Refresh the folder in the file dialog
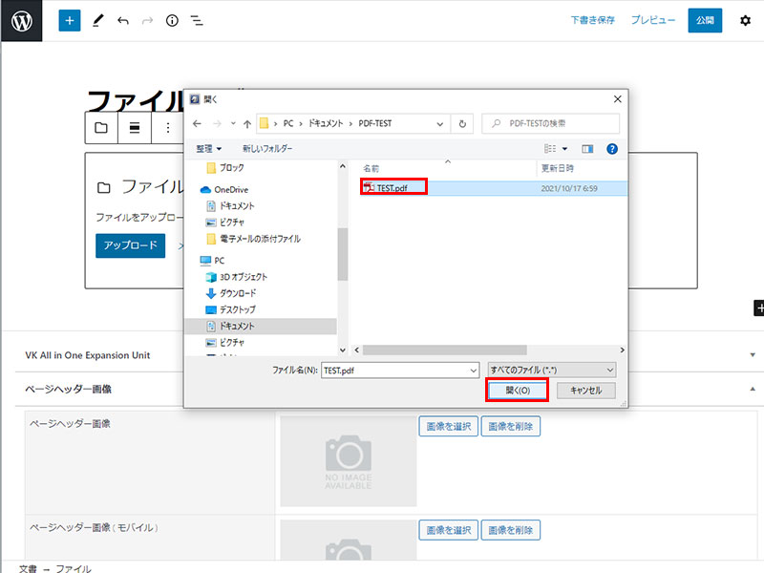 pos(463,124)
